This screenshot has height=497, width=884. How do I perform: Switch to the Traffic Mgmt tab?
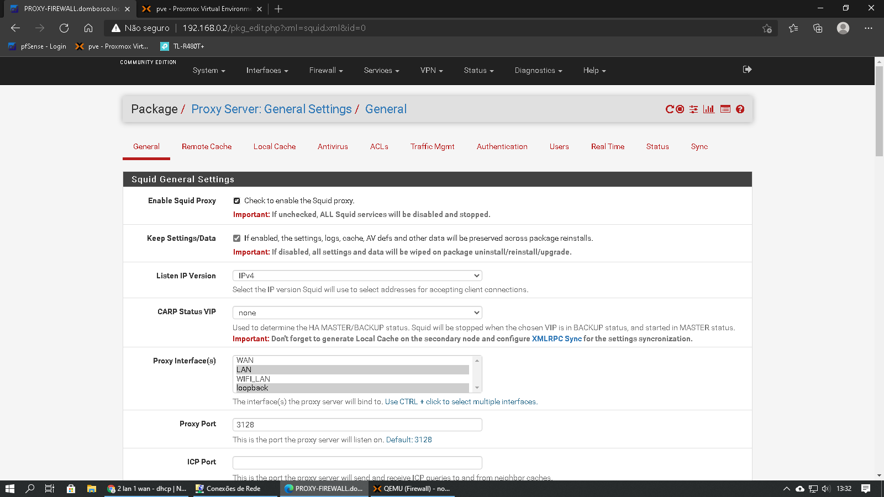(433, 147)
